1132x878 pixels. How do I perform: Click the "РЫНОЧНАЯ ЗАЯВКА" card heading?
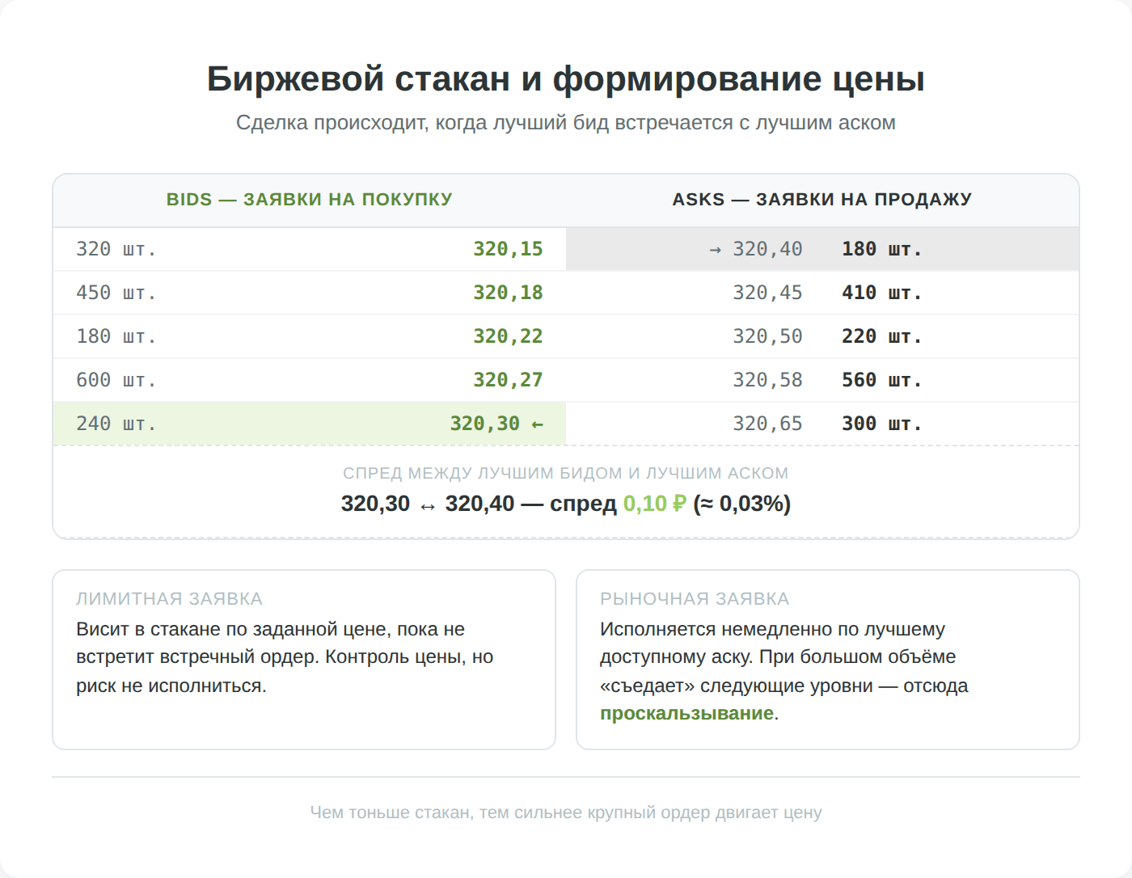(x=695, y=599)
